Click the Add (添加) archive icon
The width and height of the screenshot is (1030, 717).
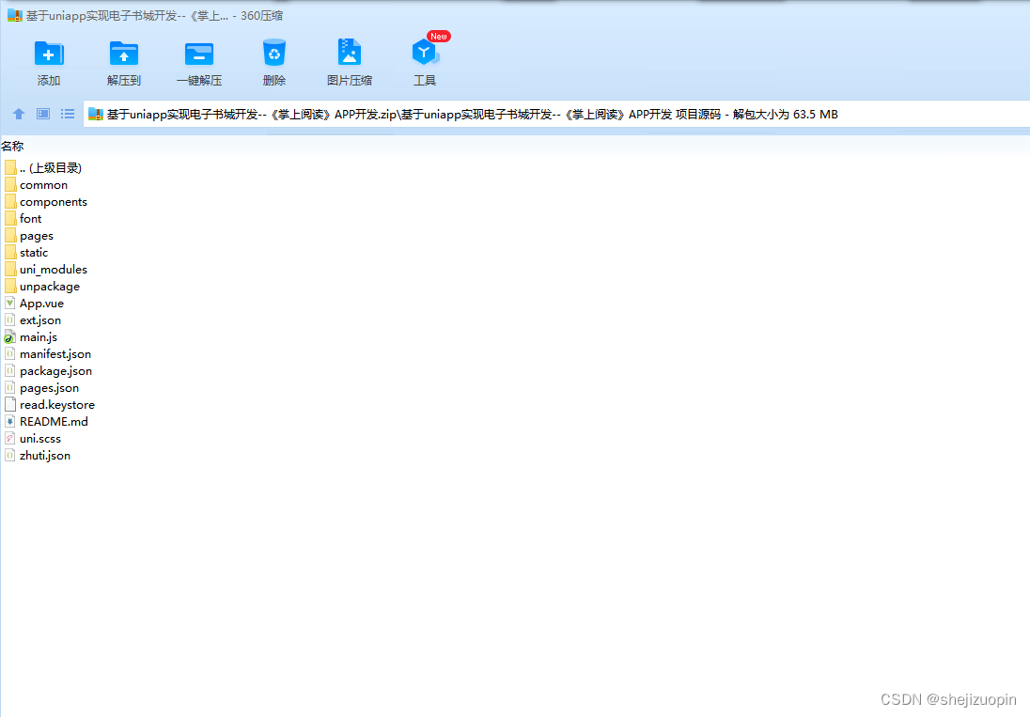click(x=49, y=54)
